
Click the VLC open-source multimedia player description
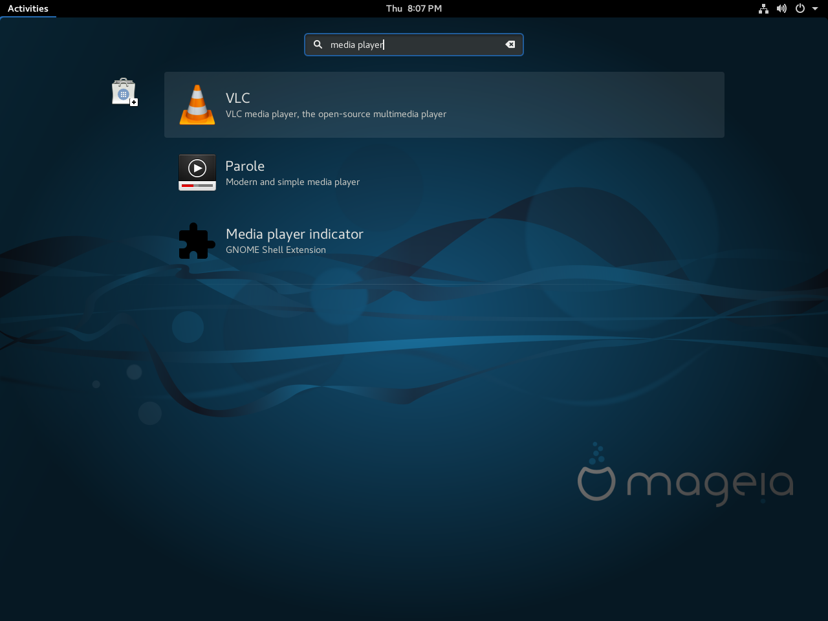pyautogui.click(x=336, y=114)
